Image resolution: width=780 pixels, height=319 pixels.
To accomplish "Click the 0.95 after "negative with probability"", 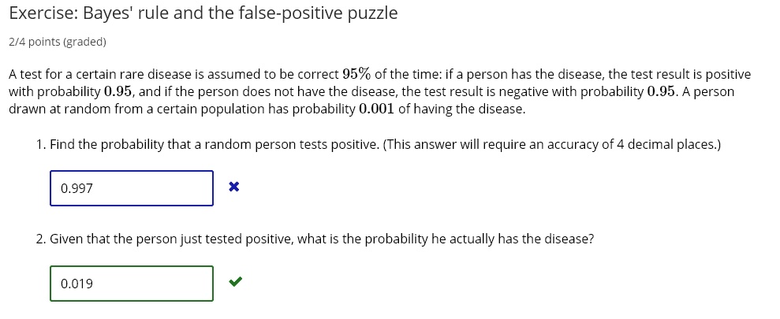I will pyautogui.click(x=661, y=91).
